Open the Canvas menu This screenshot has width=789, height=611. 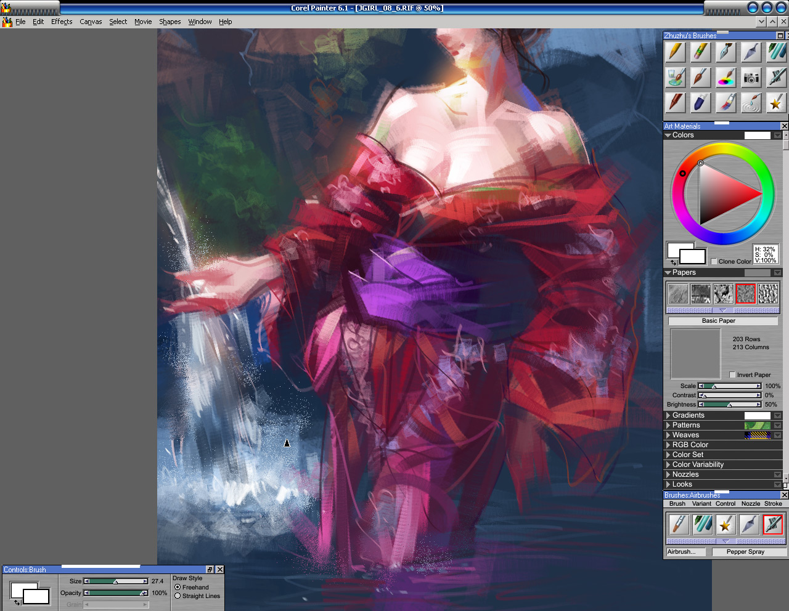[91, 22]
